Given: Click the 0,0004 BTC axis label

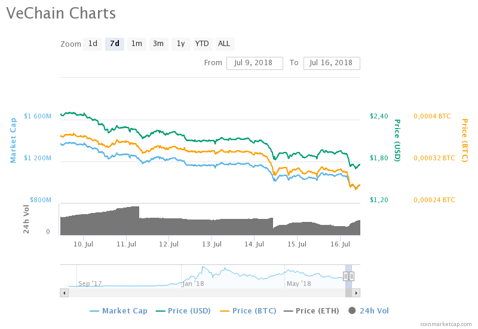Looking at the screenshot, I should click(x=432, y=116).
